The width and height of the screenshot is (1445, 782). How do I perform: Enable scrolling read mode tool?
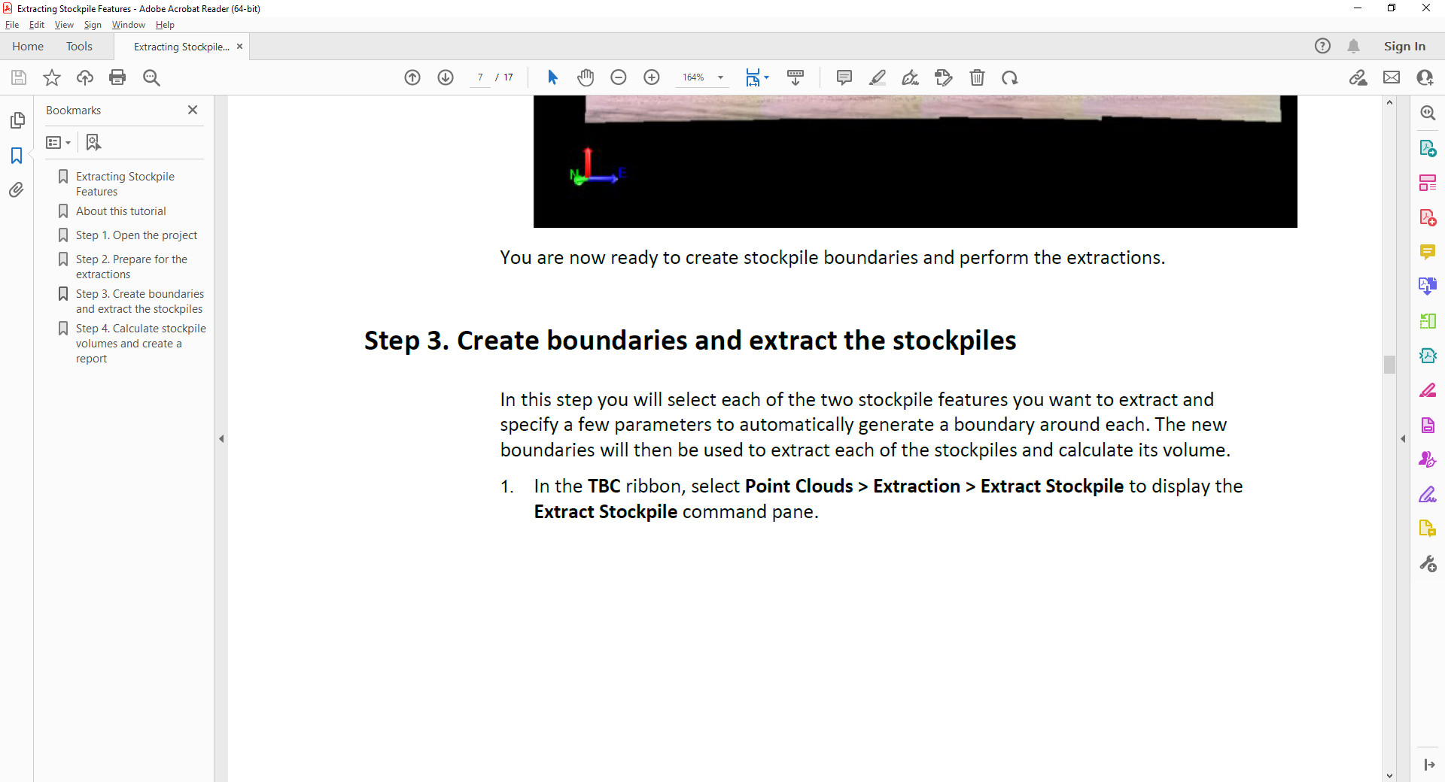[x=796, y=77]
